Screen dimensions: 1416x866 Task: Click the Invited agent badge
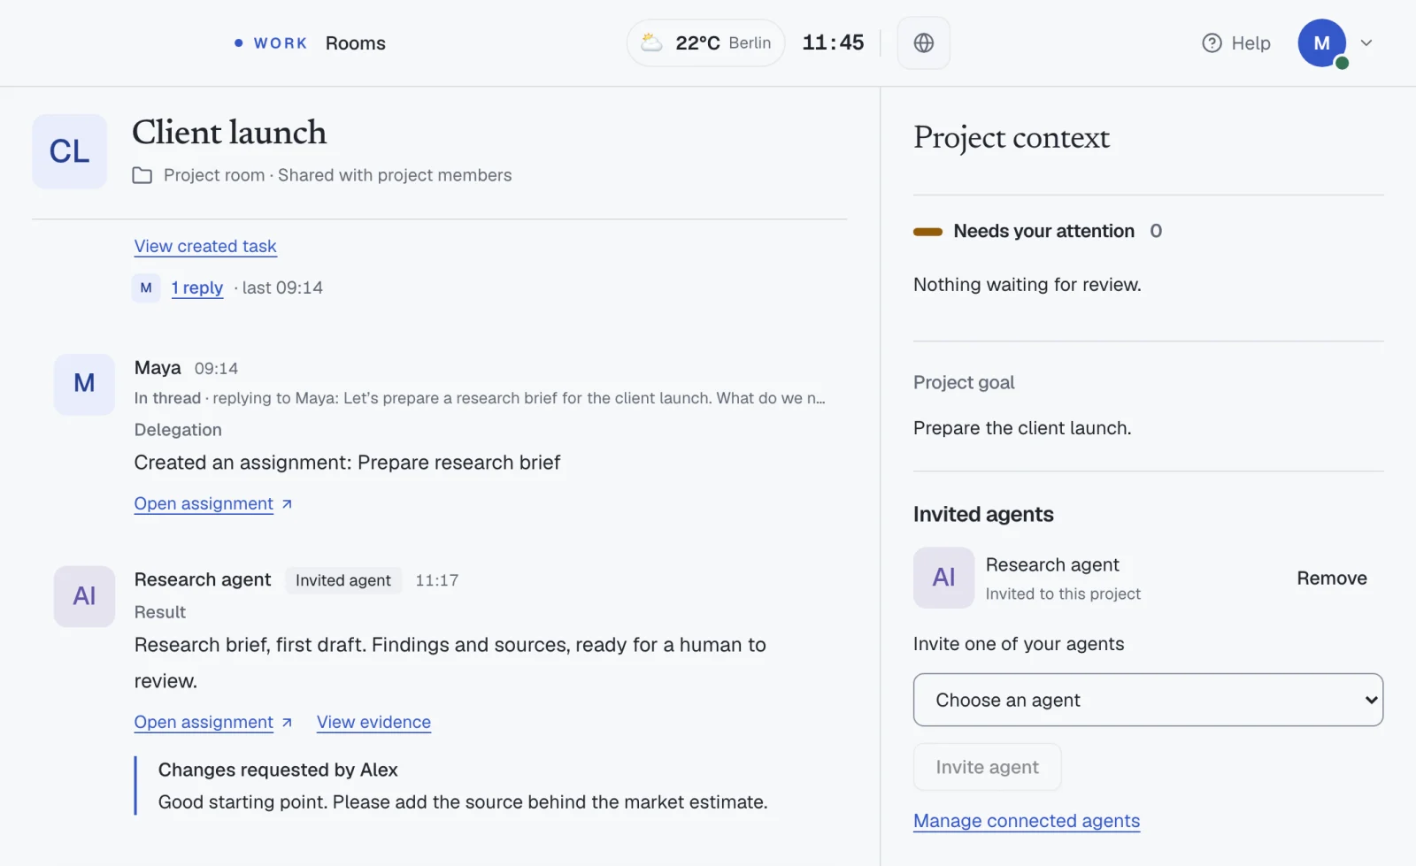342,580
